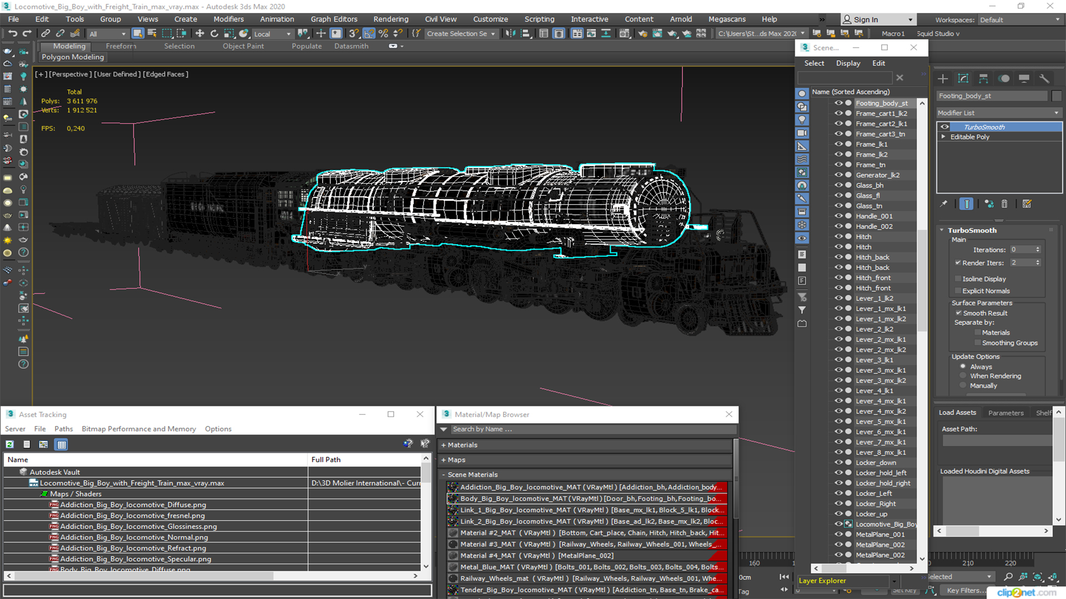Increase the Iterations spinner value
Viewport: 1066px width, 599px height.
[1038, 248]
